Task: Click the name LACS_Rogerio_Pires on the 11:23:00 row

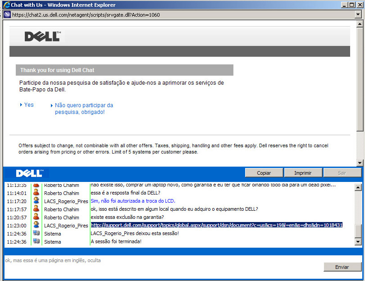Action: (66, 226)
